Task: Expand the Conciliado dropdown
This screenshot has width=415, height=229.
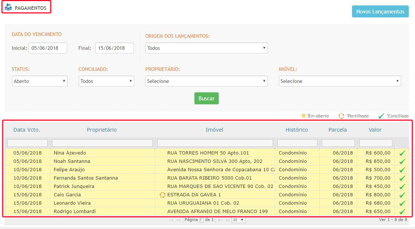Action: (x=106, y=81)
